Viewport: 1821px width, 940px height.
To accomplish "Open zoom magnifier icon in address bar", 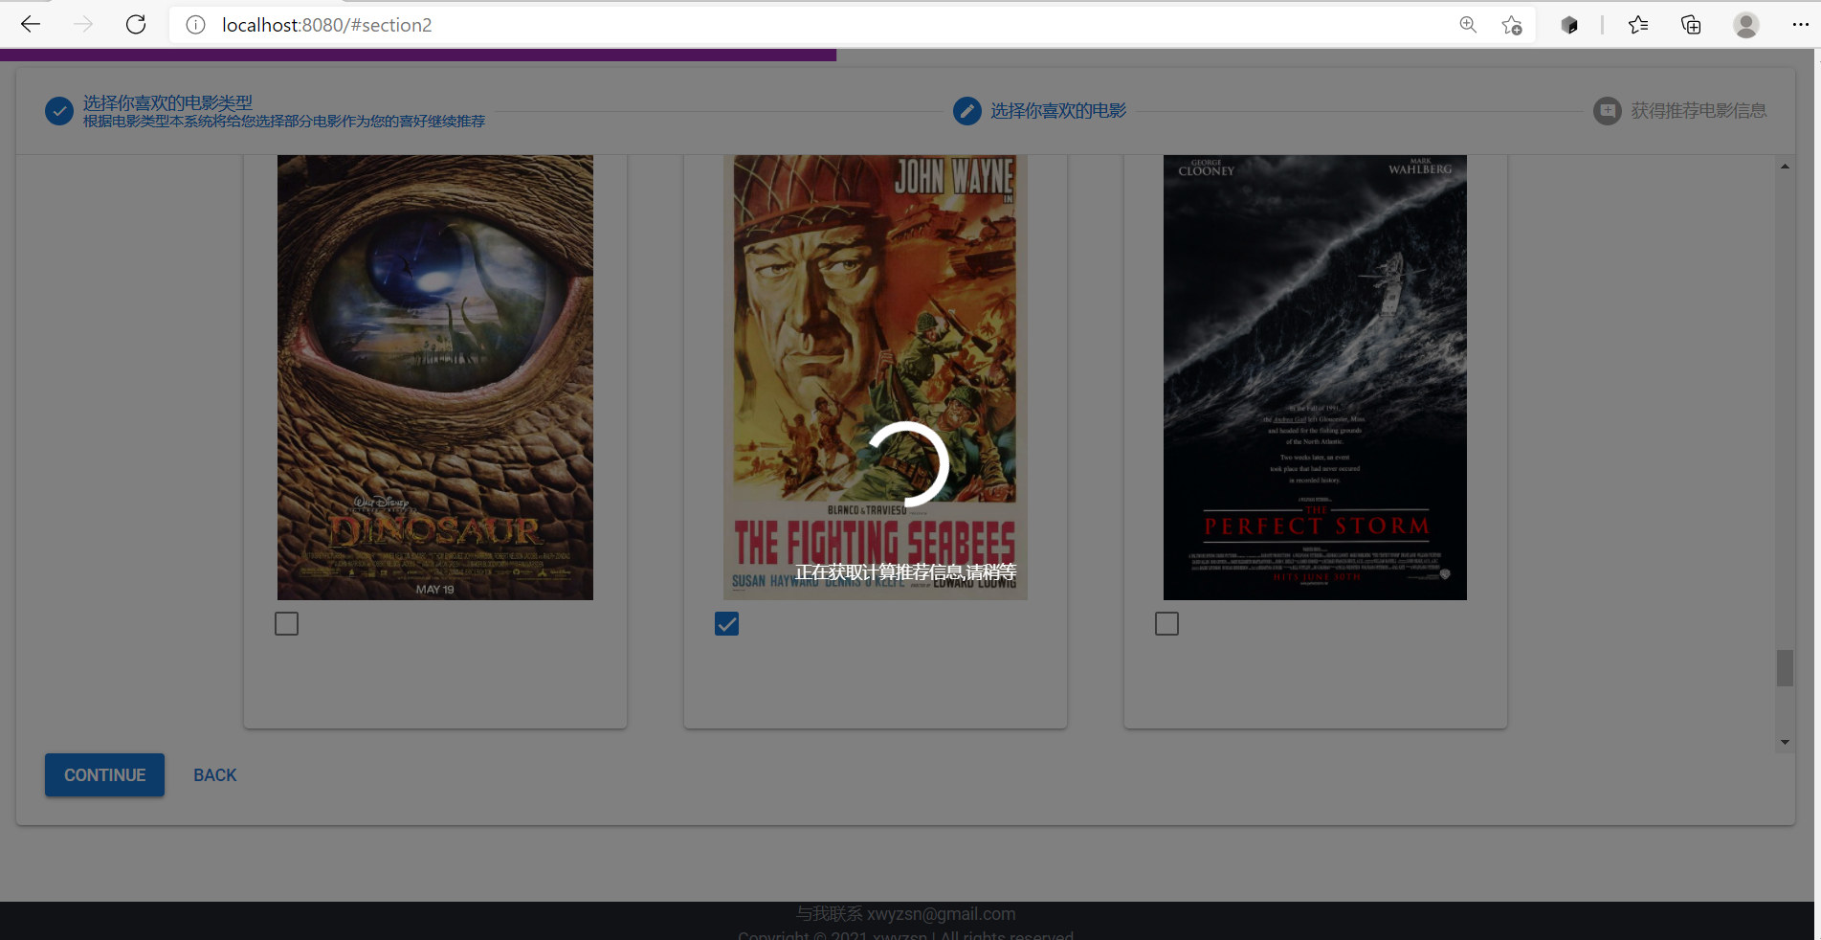I will point(1468,25).
